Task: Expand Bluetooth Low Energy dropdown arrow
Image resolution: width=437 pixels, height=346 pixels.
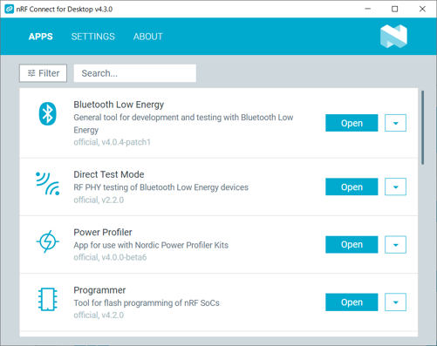Action: pyautogui.click(x=395, y=123)
